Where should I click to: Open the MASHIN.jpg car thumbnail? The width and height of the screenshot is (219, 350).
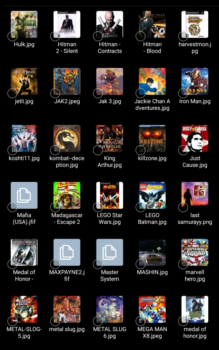tap(152, 252)
